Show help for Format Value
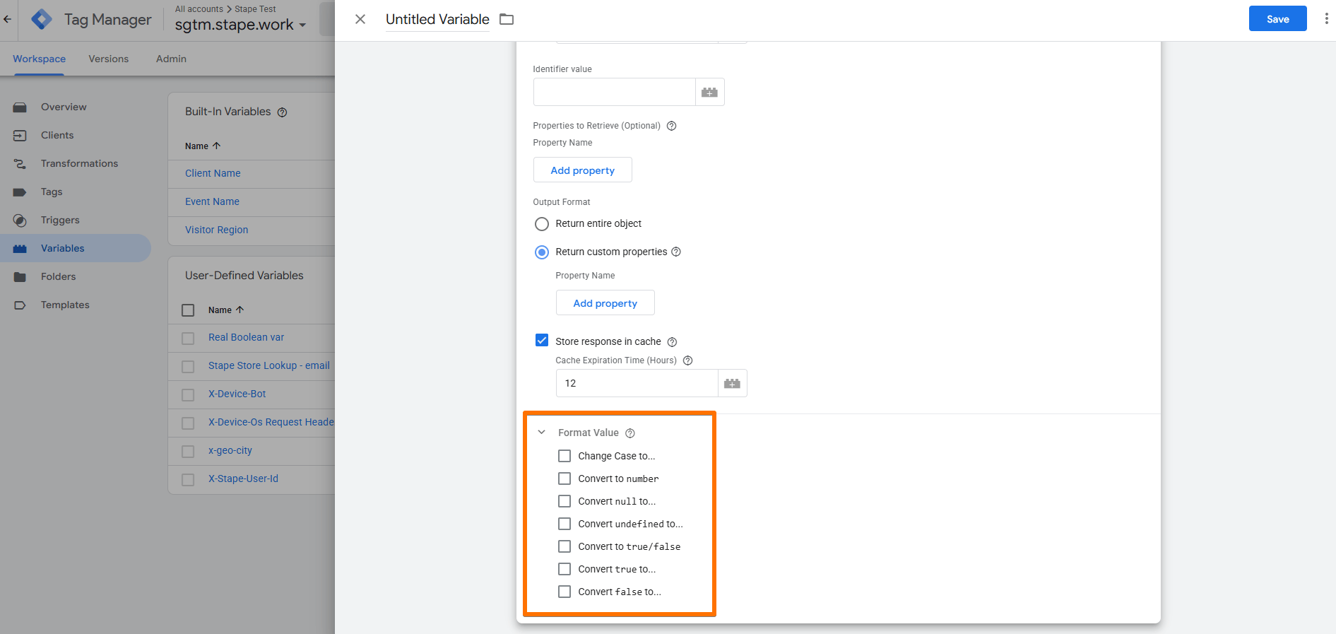This screenshot has width=1336, height=634. tap(630, 433)
